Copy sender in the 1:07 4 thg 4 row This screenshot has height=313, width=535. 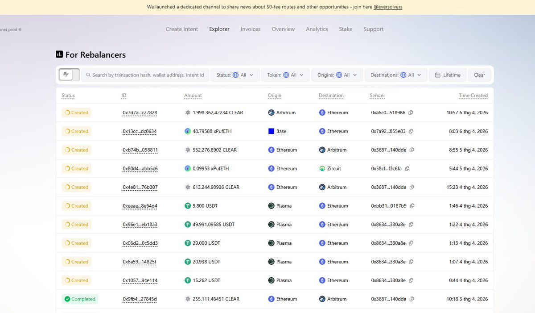411,262
